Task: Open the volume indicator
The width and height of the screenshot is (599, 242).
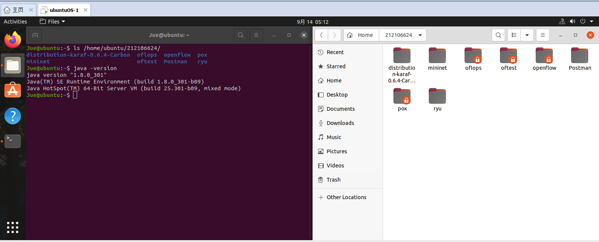Action: (x=573, y=22)
